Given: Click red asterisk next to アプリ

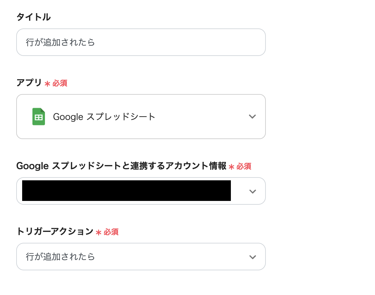Looking at the screenshot, I should (47, 84).
